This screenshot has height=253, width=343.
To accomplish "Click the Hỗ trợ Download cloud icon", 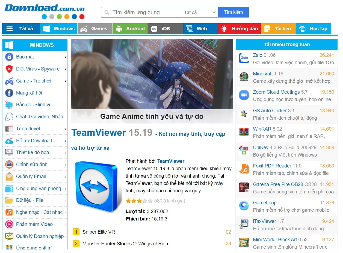I will 9,141.
